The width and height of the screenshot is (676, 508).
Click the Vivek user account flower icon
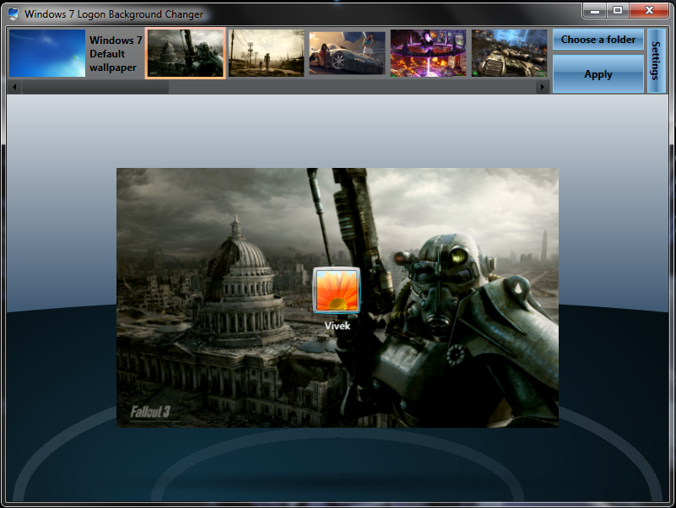click(336, 290)
